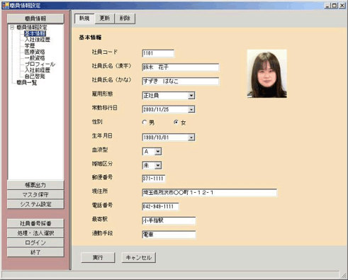Click the 最寄駅 input field
The height and width of the screenshot is (280, 348).
tap(169, 220)
